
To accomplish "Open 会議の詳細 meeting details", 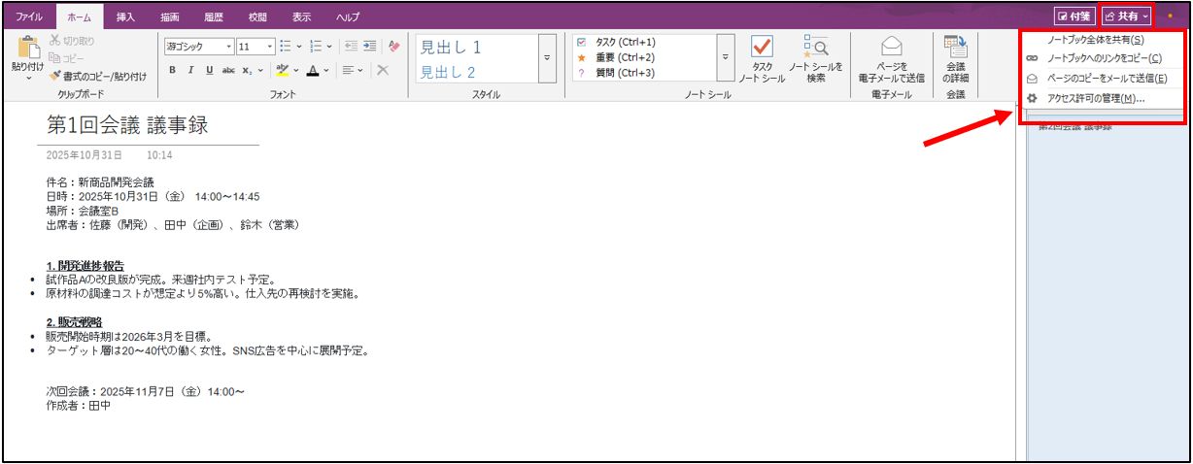I will click(956, 60).
